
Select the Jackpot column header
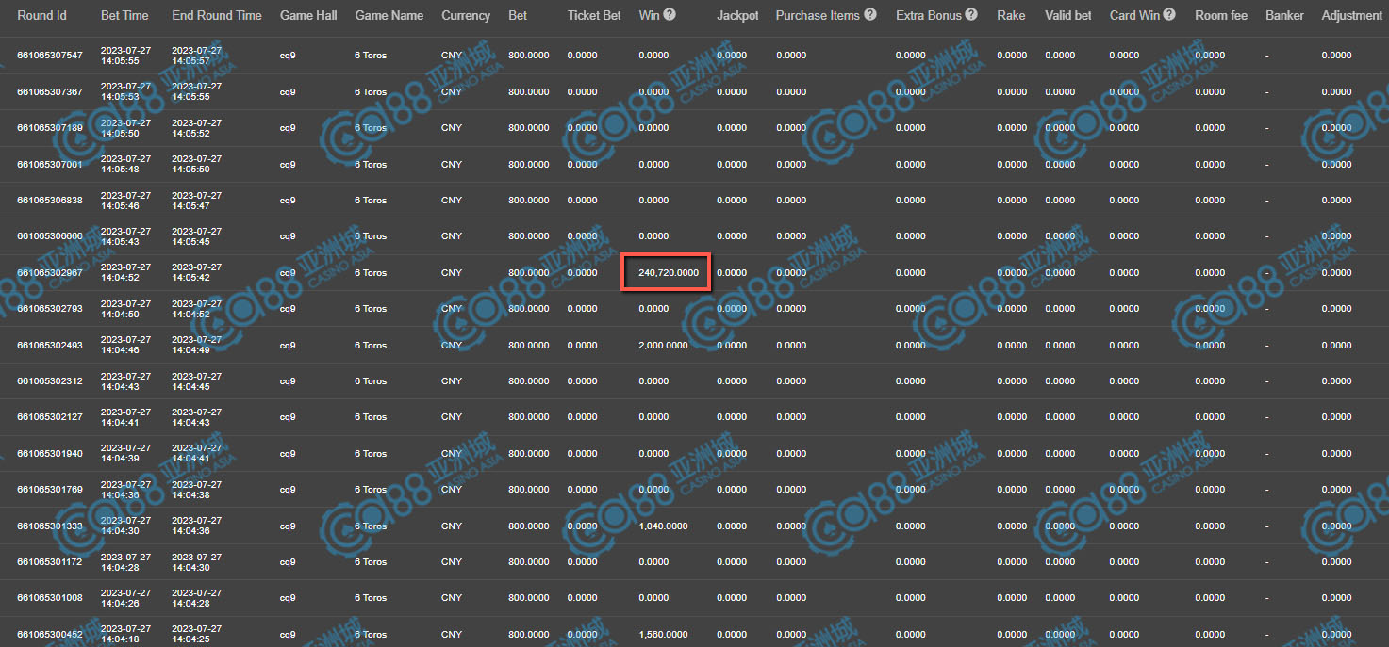point(737,15)
